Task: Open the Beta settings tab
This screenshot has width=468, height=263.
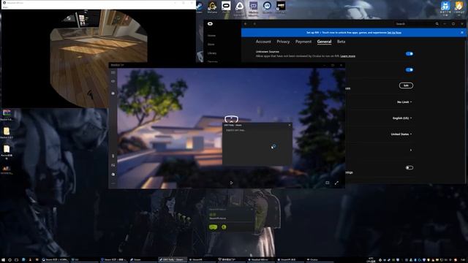Action: [341, 42]
